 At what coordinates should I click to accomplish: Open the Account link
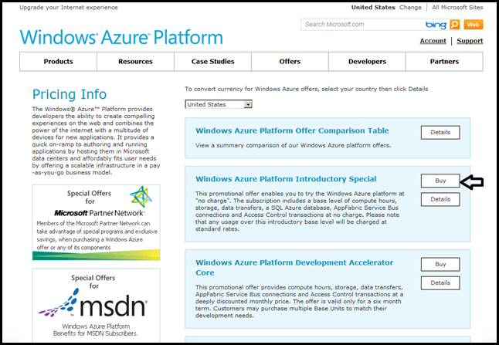tap(433, 41)
